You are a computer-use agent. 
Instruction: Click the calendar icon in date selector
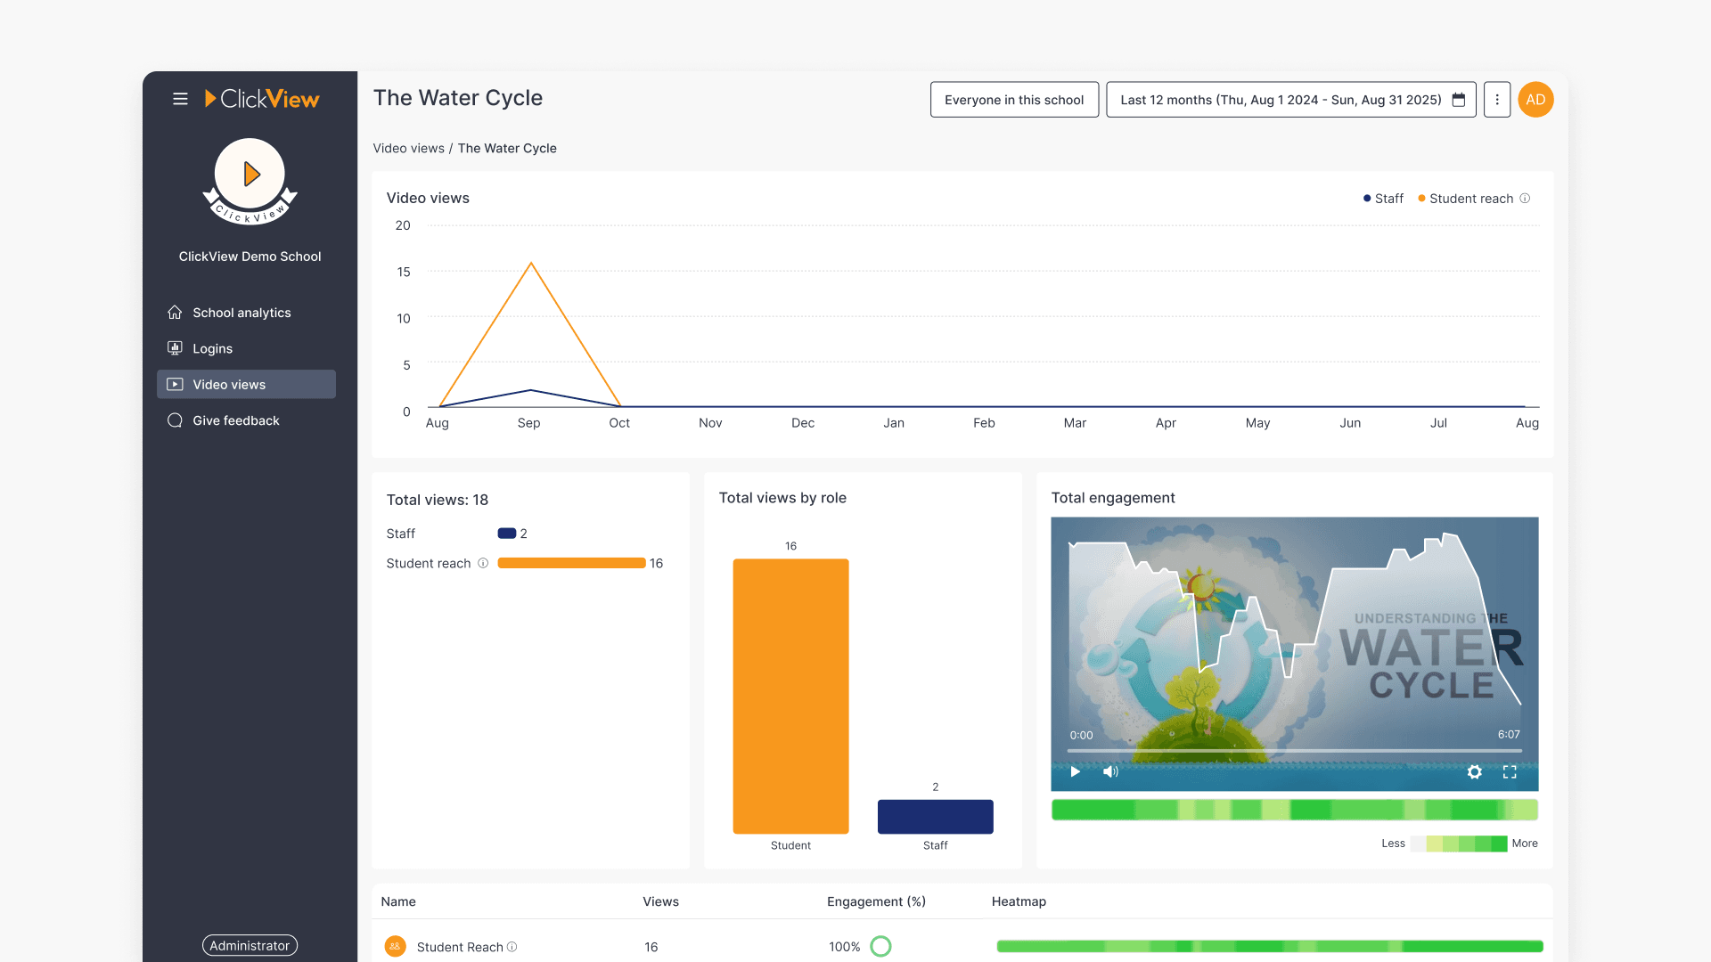[1458, 100]
